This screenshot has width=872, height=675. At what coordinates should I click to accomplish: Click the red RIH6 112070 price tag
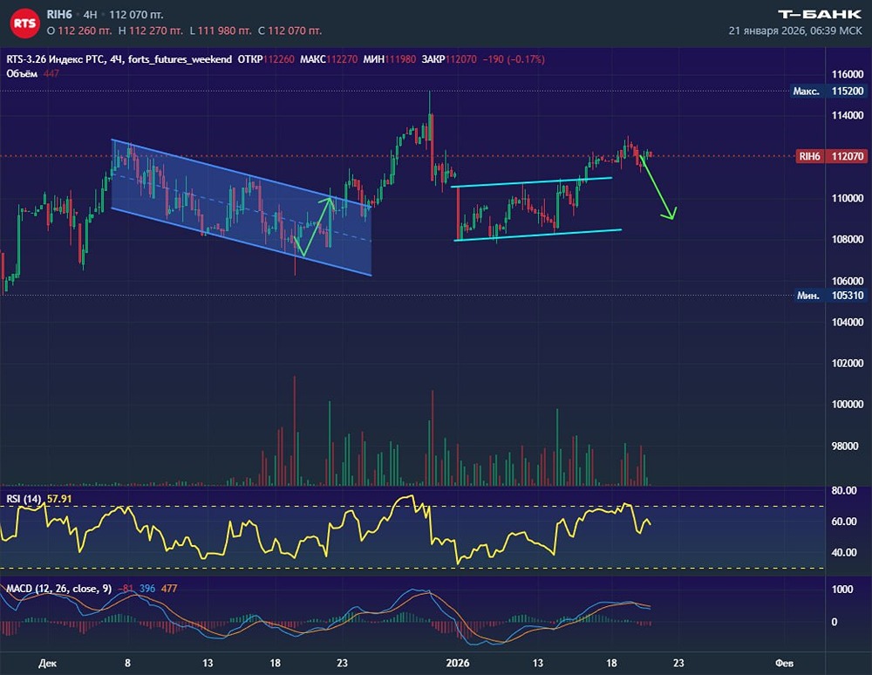831,156
